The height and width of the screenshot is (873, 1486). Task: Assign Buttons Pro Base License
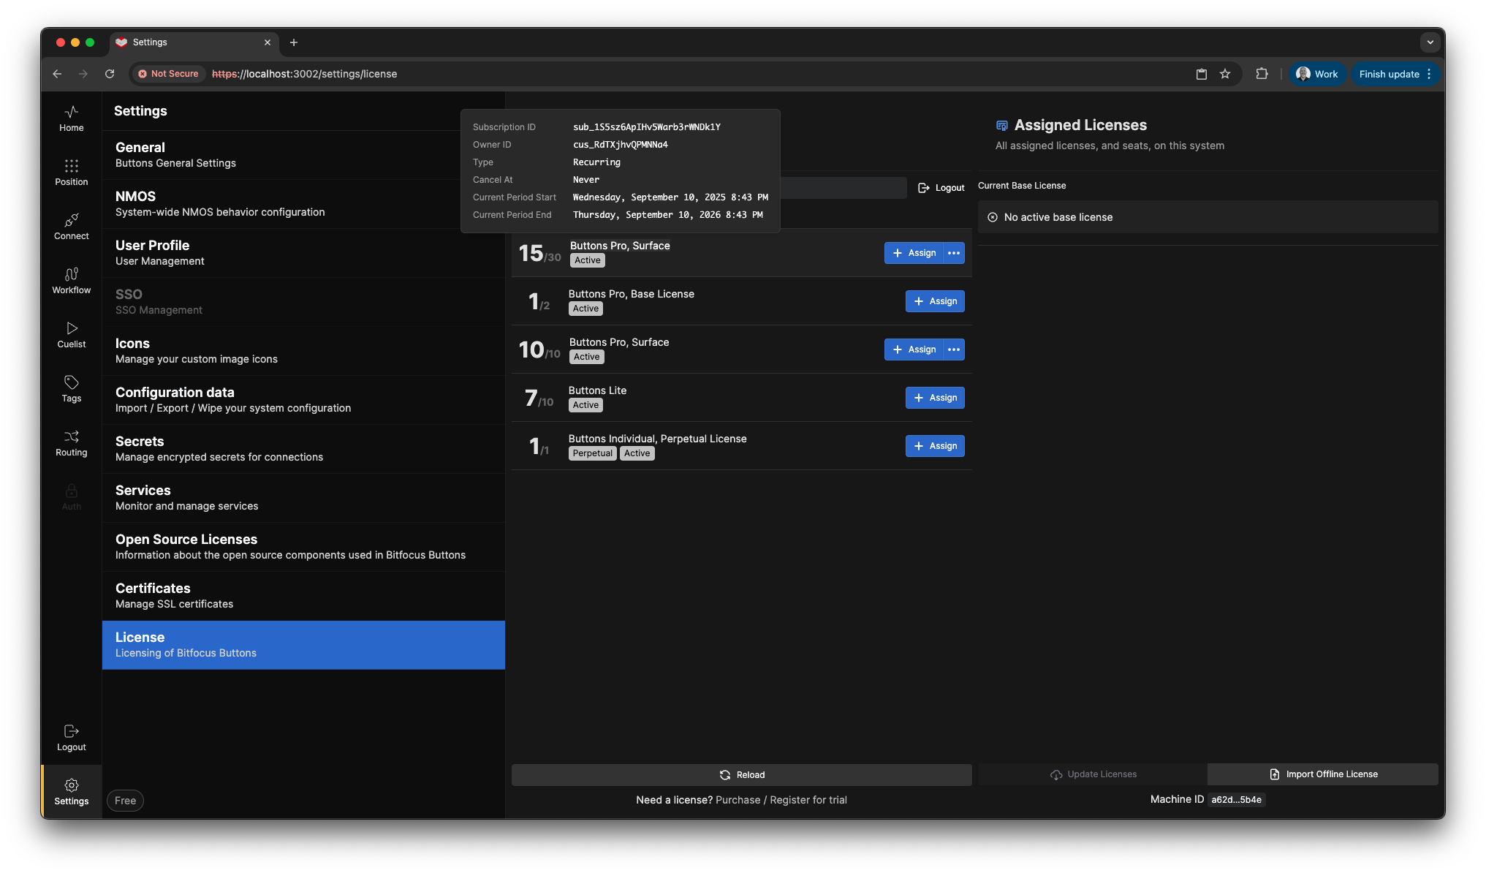(935, 301)
